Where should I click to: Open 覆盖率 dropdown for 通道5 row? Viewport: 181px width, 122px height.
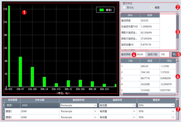pos(172,117)
